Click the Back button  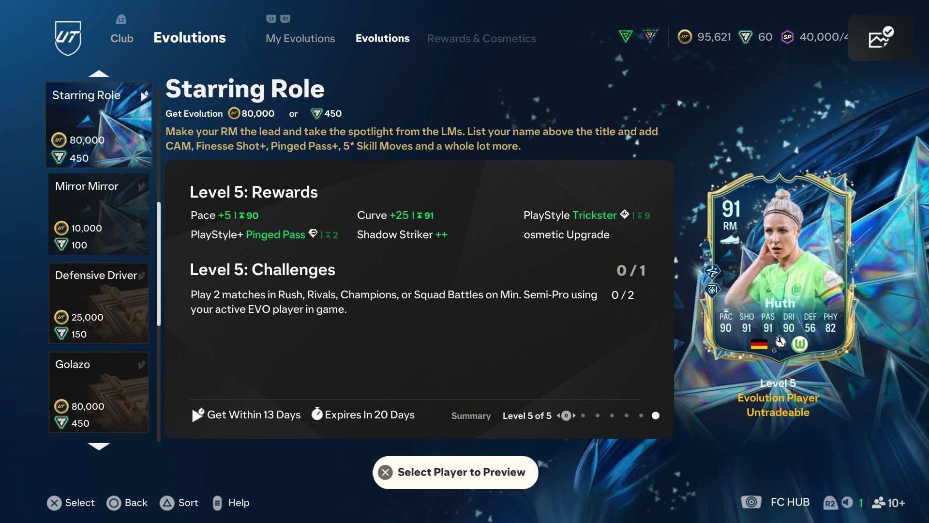(127, 503)
